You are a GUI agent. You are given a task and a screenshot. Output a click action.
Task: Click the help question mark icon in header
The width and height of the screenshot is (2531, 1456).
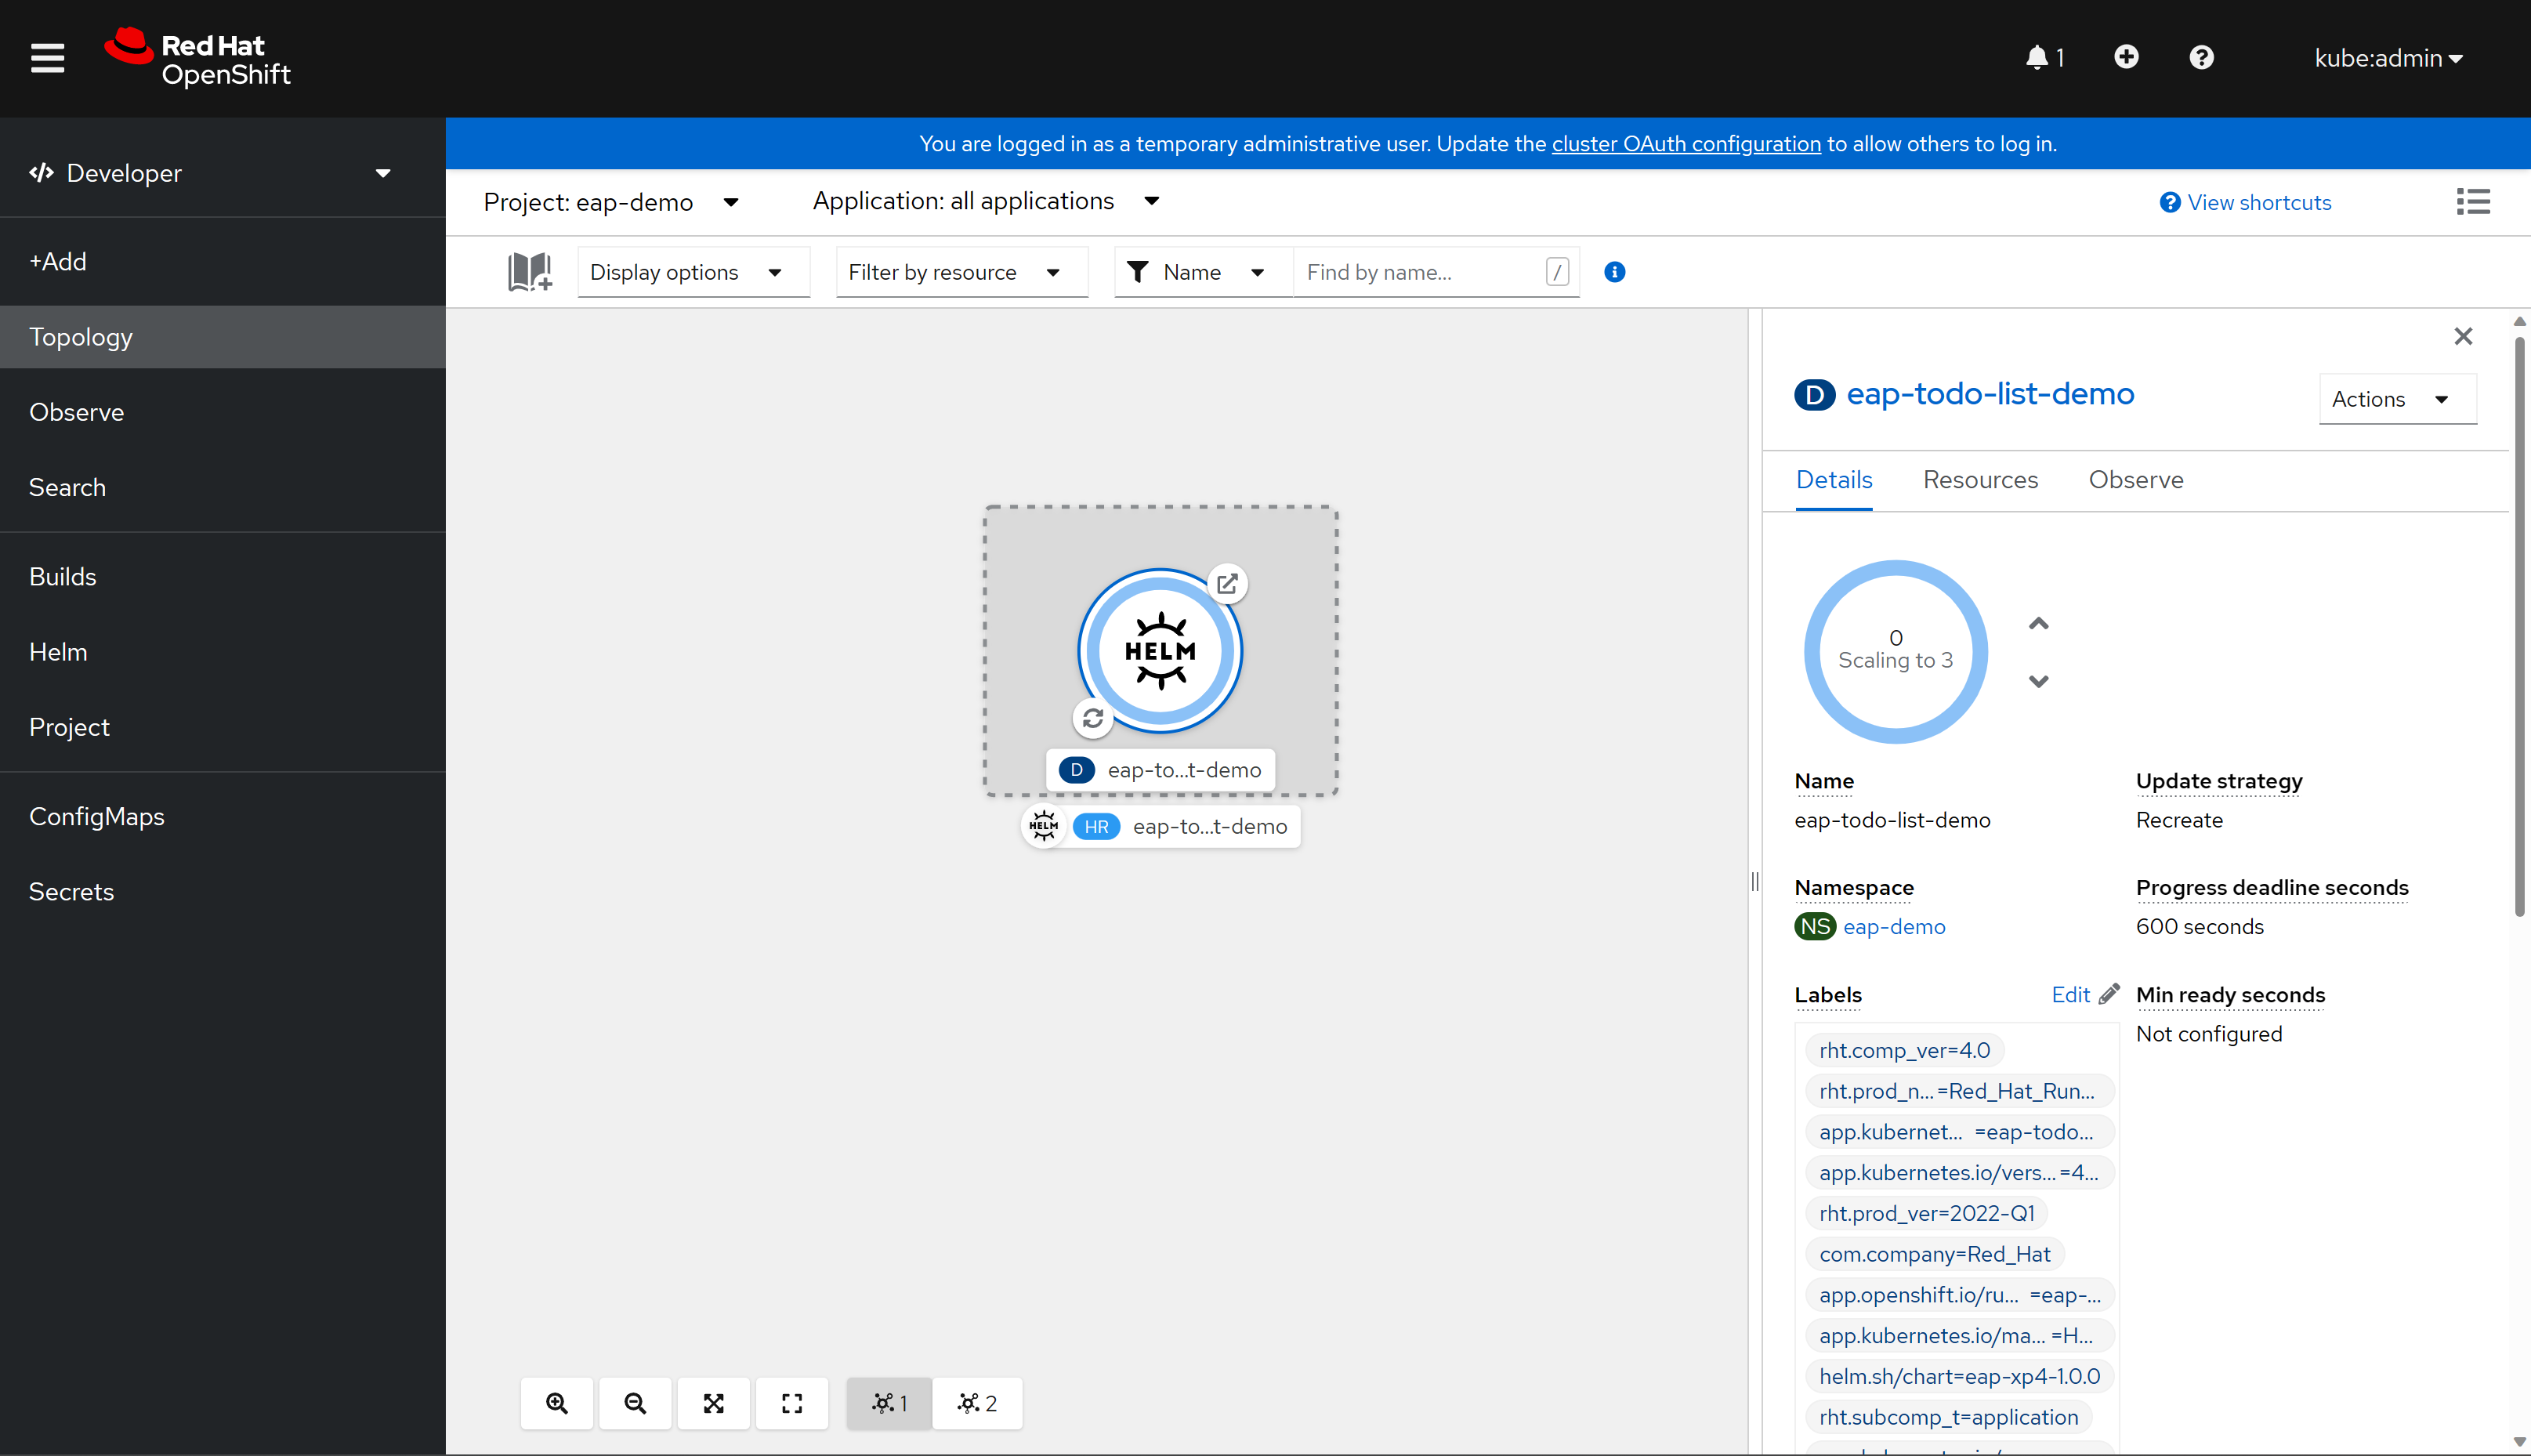pyautogui.click(x=2201, y=57)
